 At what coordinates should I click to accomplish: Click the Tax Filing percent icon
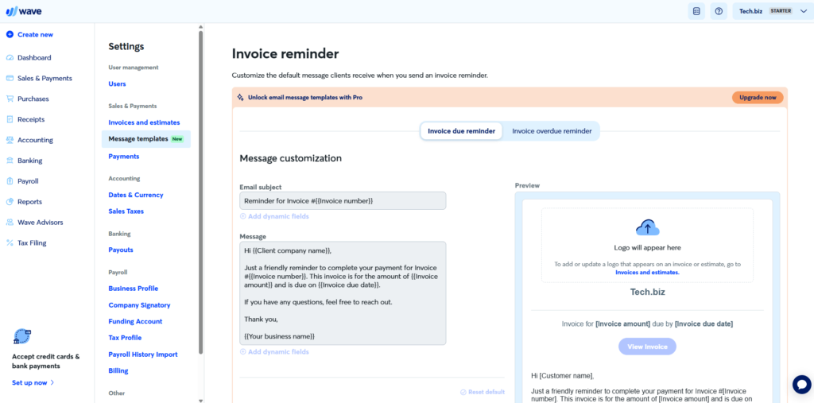pos(10,243)
